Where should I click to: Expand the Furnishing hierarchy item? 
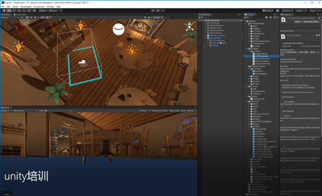pyautogui.click(x=206, y=23)
